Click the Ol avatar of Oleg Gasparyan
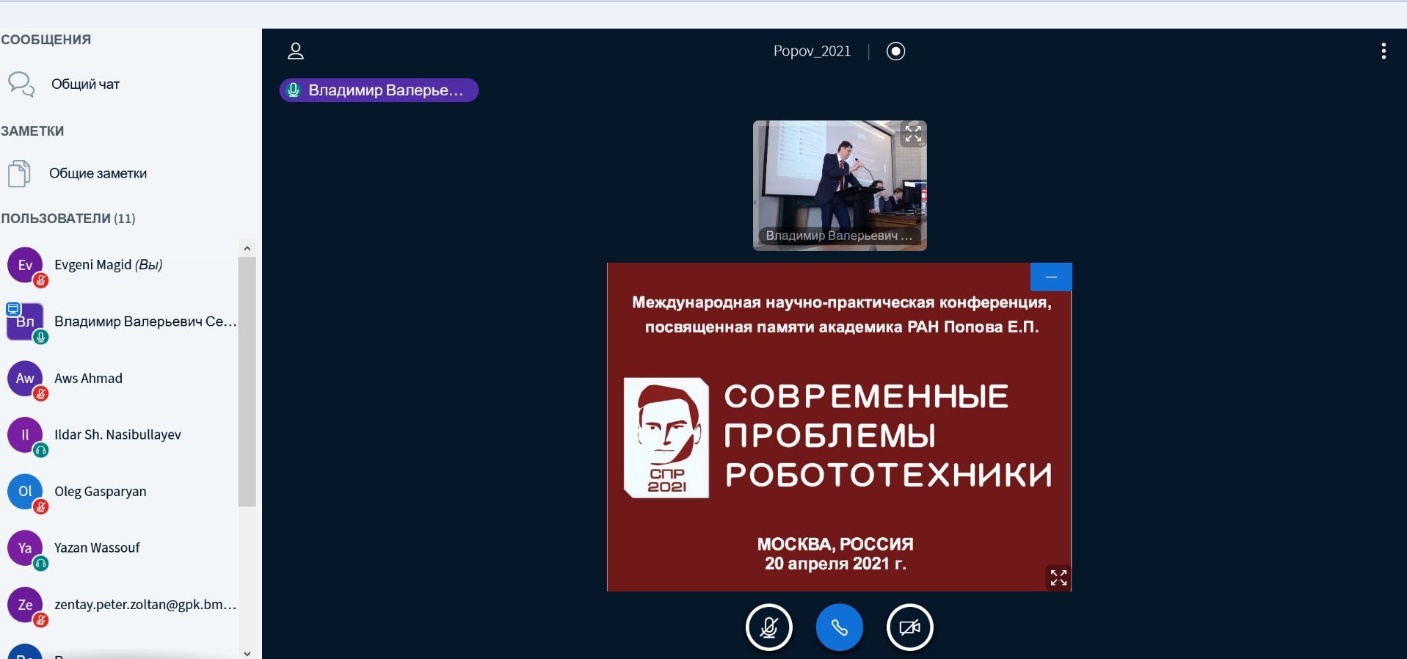Viewport: 1407px width, 659px height. point(25,491)
